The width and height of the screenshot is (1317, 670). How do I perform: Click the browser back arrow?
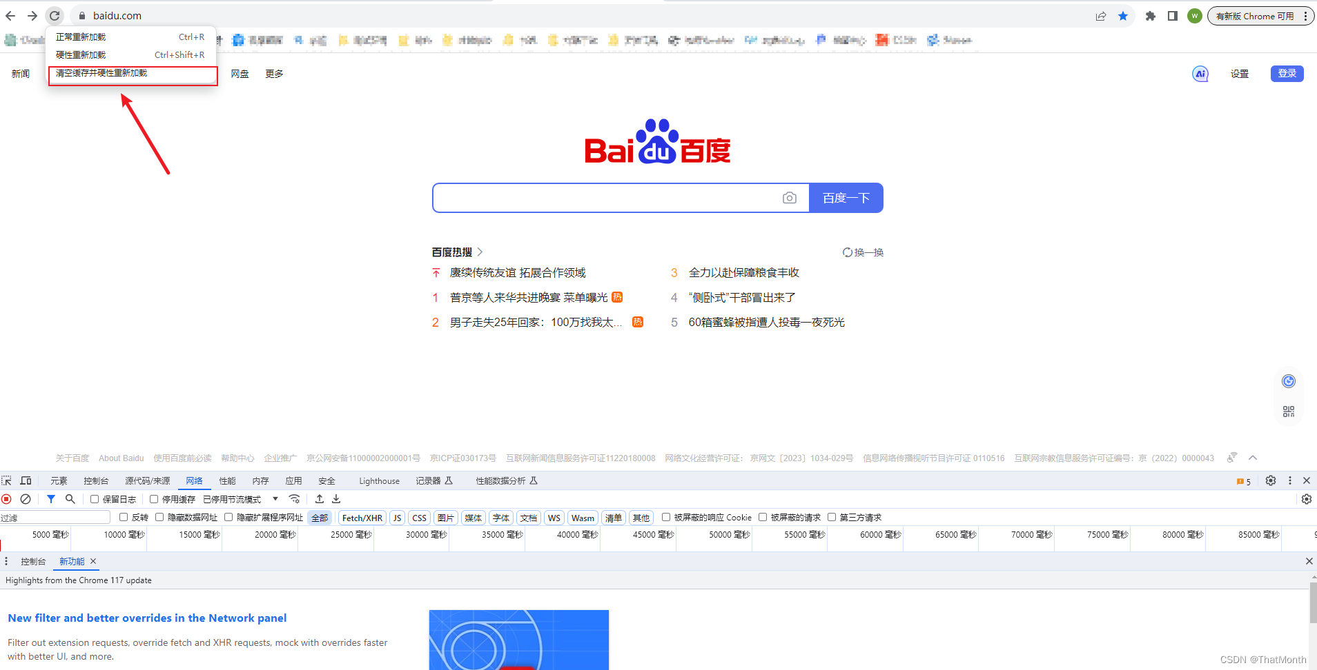(x=10, y=15)
